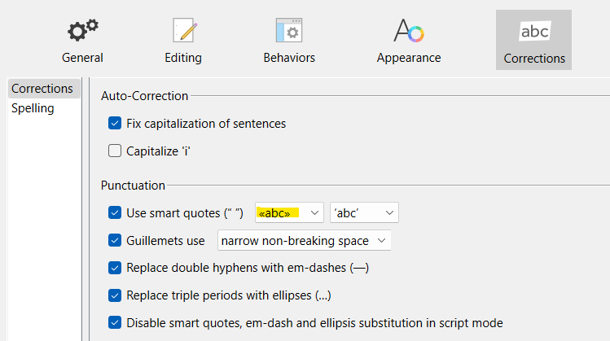Switch to Spelling in the sidebar
This screenshot has height=341, width=610.
pyautogui.click(x=33, y=108)
